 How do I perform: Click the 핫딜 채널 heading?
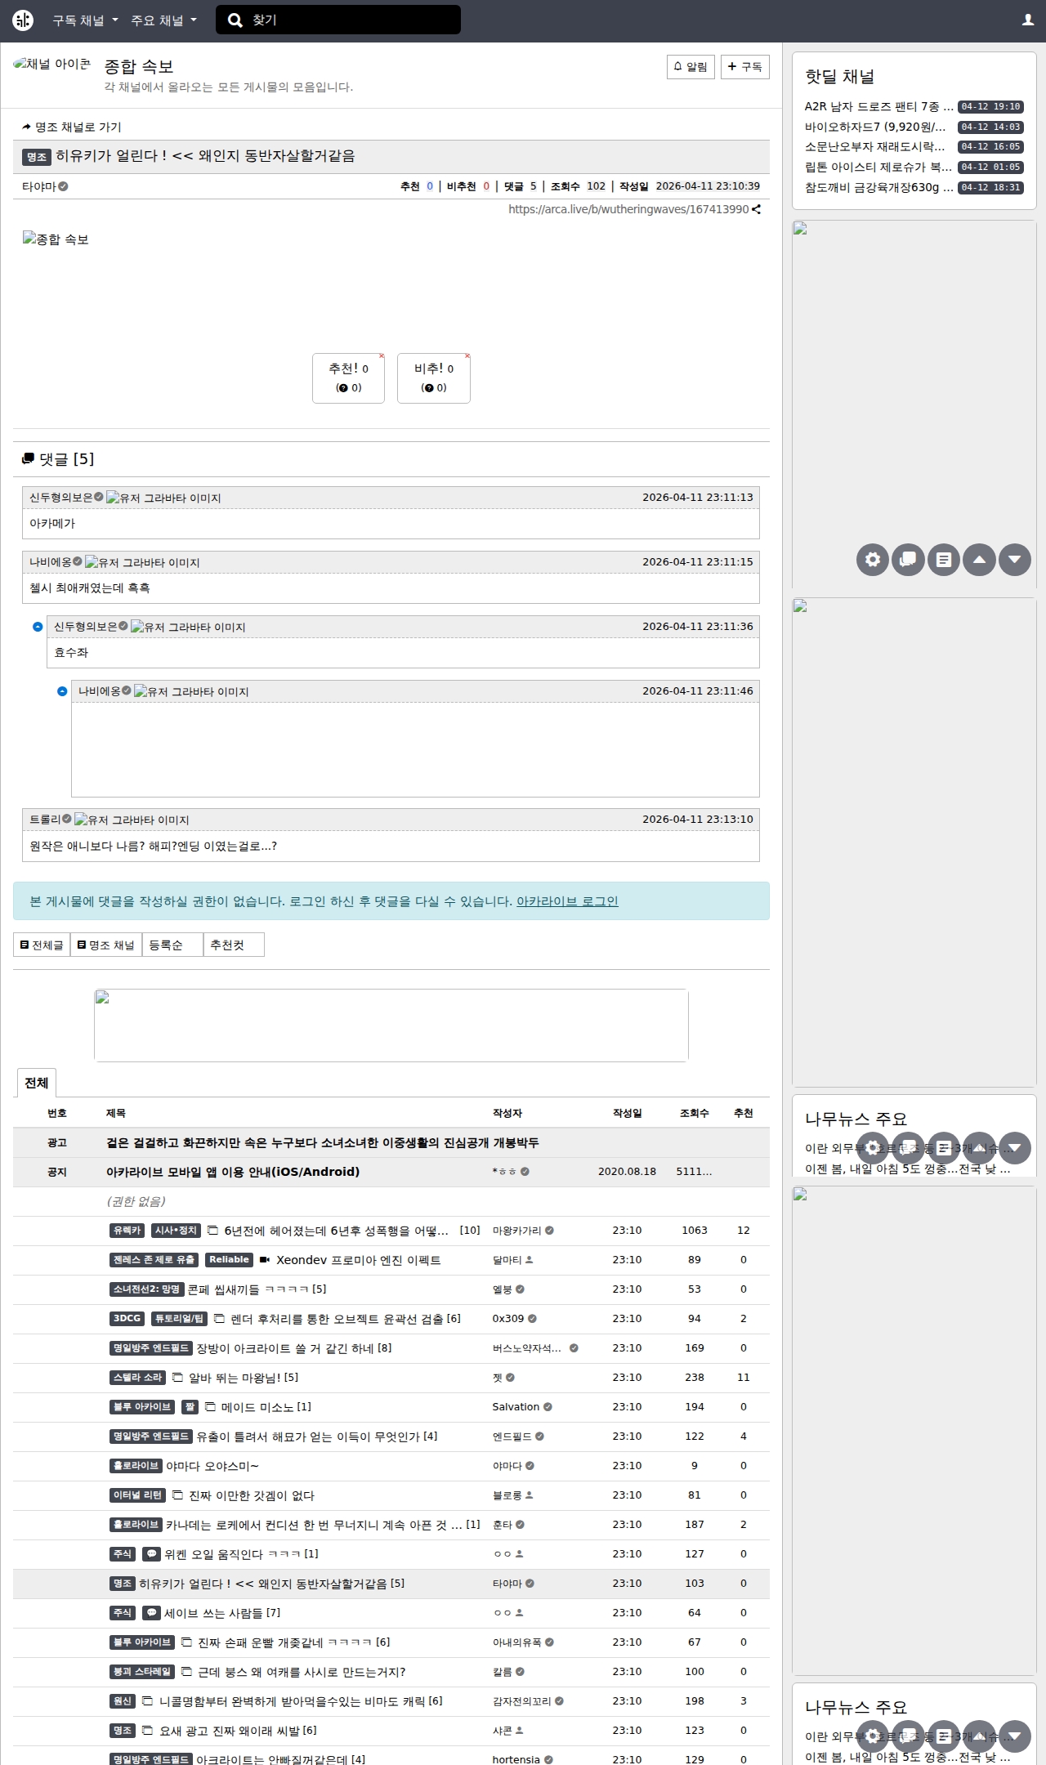click(x=839, y=77)
